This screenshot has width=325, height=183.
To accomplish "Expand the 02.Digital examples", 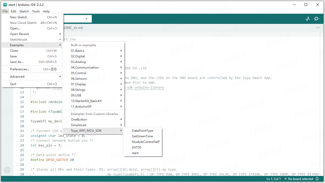I will pos(93,56).
